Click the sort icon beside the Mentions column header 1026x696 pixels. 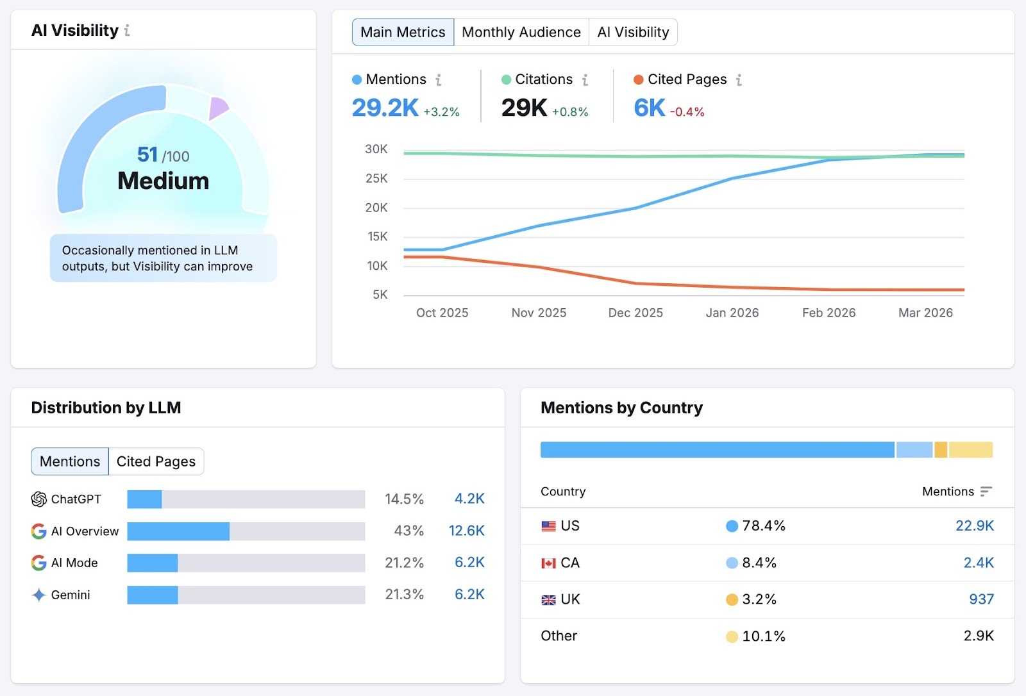point(986,492)
